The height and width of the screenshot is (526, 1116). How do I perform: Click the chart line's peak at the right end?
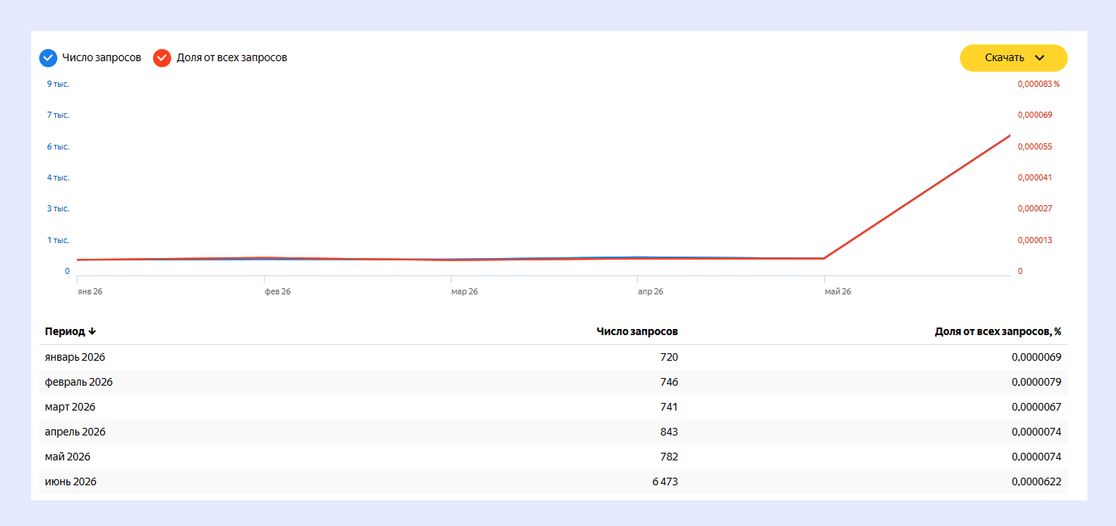pyautogui.click(x=1010, y=136)
